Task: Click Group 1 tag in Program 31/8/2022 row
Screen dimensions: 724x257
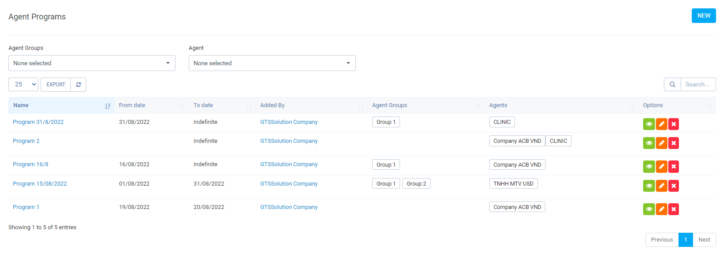Action: [x=386, y=122]
